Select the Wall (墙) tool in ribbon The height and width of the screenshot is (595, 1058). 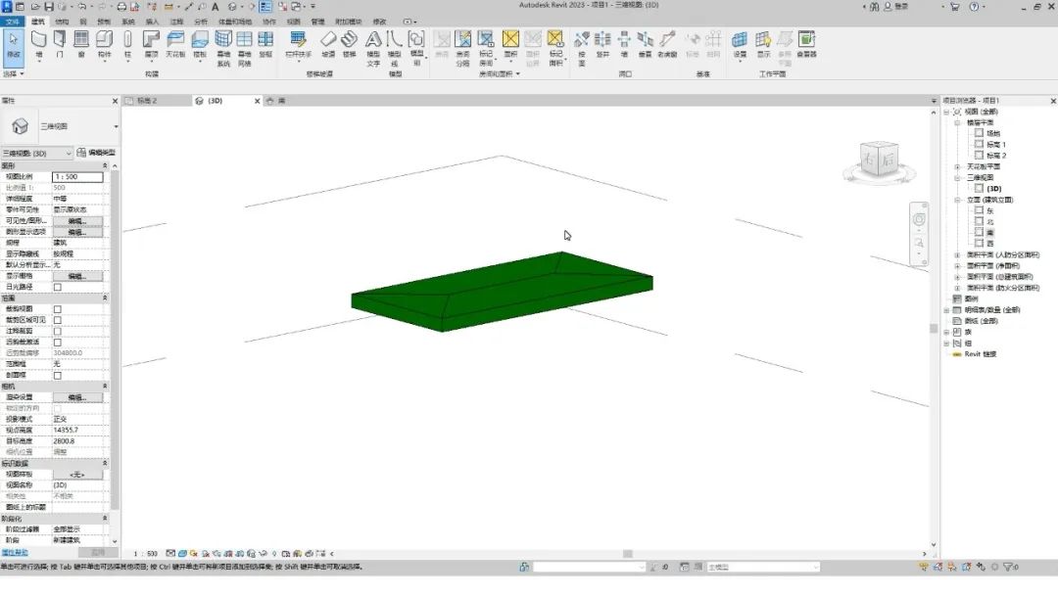pos(39,44)
